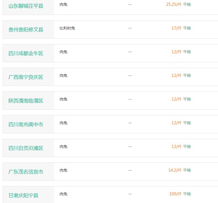Open the 贵州贵阳修文县 location link
The image size is (218, 203).
pyautogui.click(x=26, y=30)
